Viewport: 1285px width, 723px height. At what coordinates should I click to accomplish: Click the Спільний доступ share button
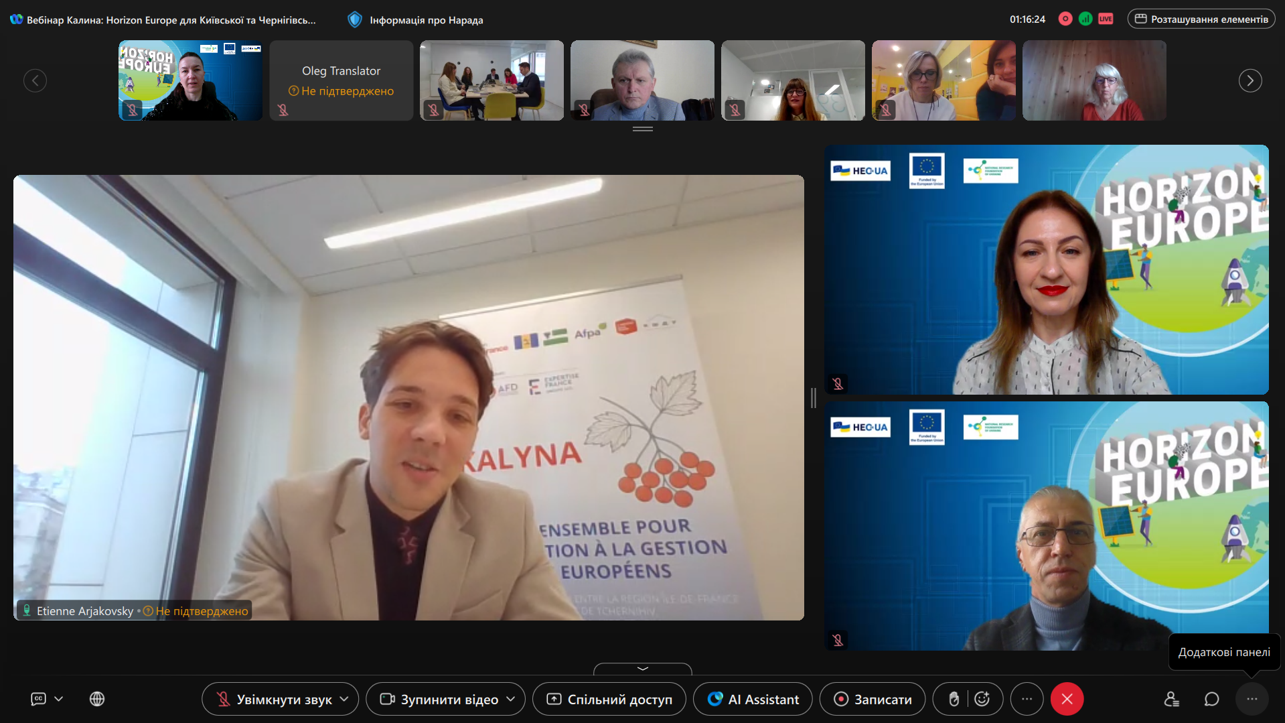coord(609,699)
